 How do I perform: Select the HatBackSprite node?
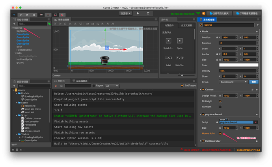[24, 50]
